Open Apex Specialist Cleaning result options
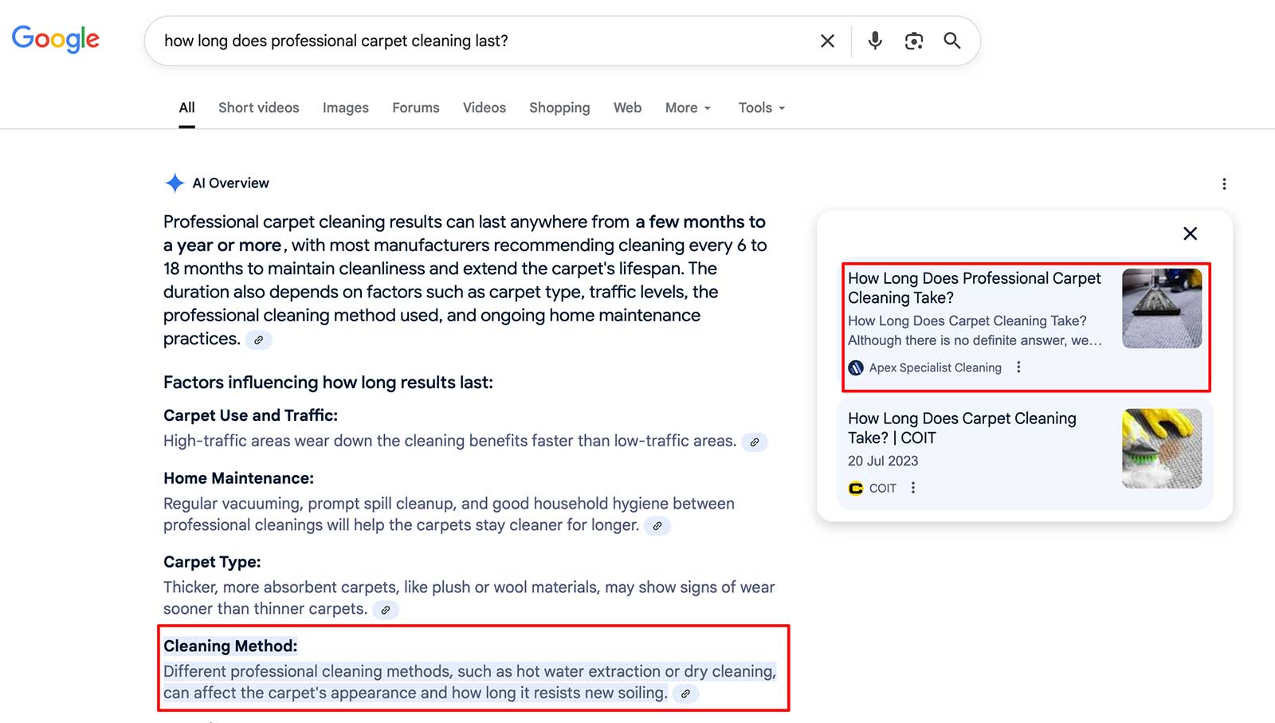This screenshot has height=723, width=1275. click(x=1018, y=367)
